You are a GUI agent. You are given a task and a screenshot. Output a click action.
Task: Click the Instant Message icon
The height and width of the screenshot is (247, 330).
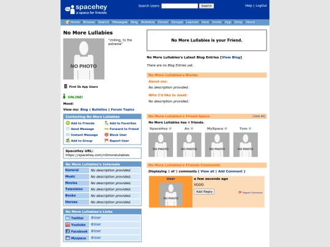68,135
